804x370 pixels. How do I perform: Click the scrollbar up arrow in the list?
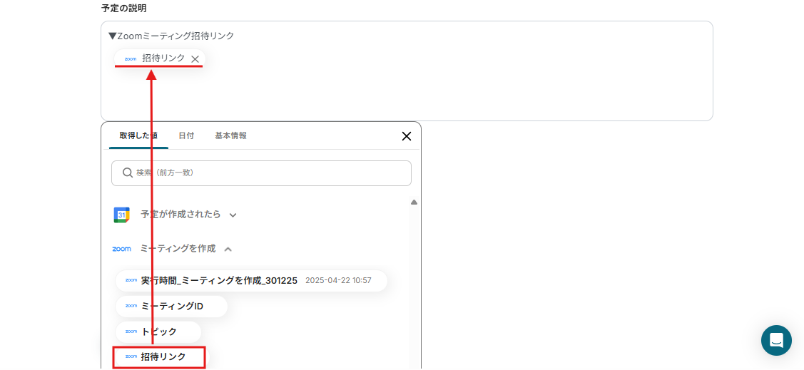pyautogui.click(x=414, y=202)
